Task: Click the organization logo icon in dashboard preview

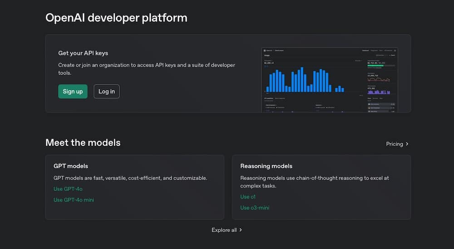Action: 265,50
